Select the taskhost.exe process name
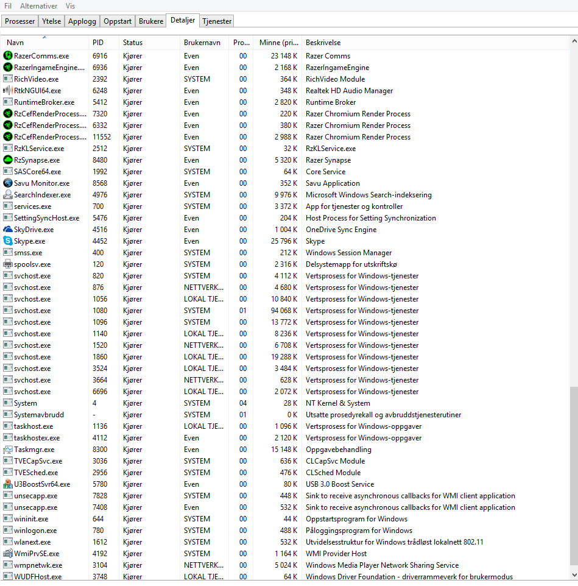The height and width of the screenshot is (586, 578). (33, 426)
